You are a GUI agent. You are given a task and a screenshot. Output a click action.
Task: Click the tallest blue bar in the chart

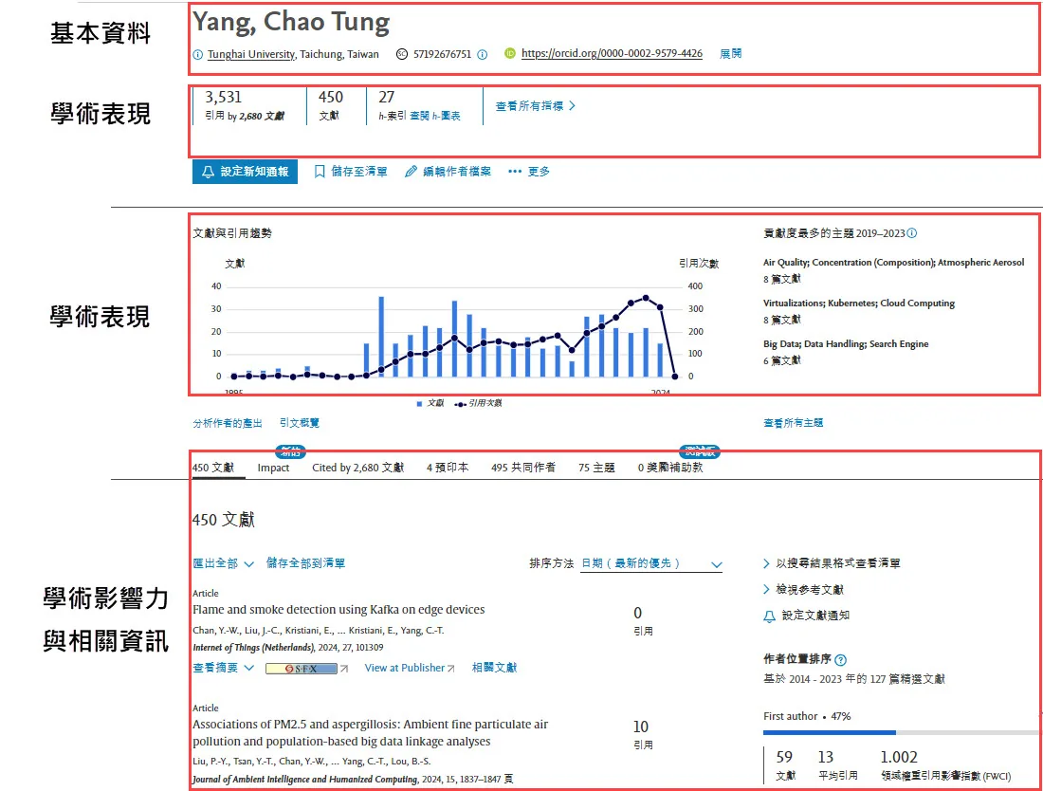[x=381, y=337]
